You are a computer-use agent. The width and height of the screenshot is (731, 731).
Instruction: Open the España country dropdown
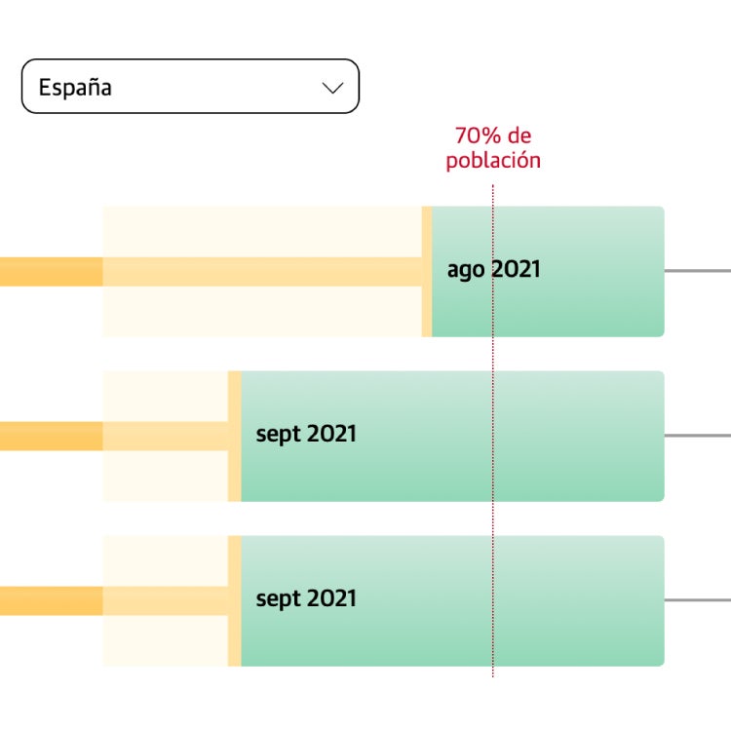(x=190, y=87)
